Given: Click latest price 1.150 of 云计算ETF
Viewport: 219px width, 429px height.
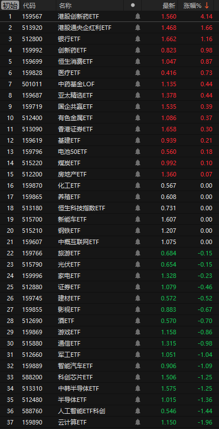Looking at the screenshot, I should [x=169, y=422].
